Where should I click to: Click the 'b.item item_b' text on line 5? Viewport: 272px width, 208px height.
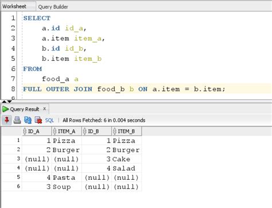72,59
